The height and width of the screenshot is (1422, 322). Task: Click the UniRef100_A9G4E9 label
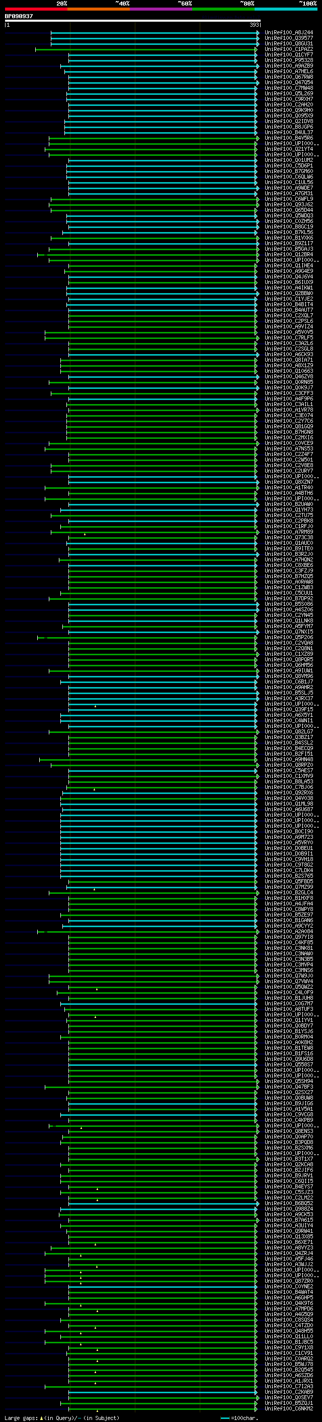tap(289, 271)
